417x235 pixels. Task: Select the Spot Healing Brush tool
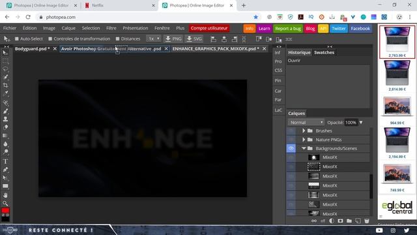tap(5, 103)
